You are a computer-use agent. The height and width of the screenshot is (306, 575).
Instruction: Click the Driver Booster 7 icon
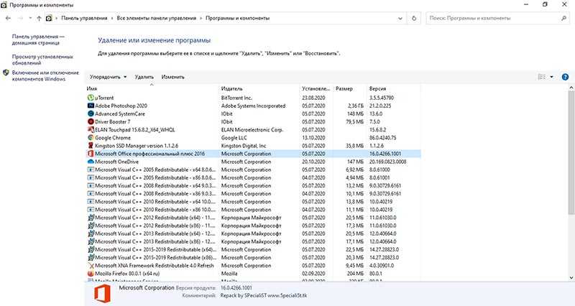(91, 121)
